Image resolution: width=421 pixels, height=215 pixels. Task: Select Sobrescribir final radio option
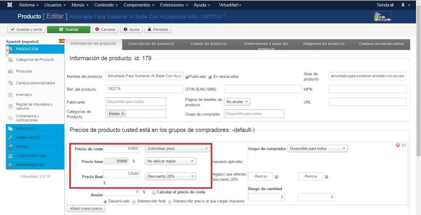click(x=134, y=202)
